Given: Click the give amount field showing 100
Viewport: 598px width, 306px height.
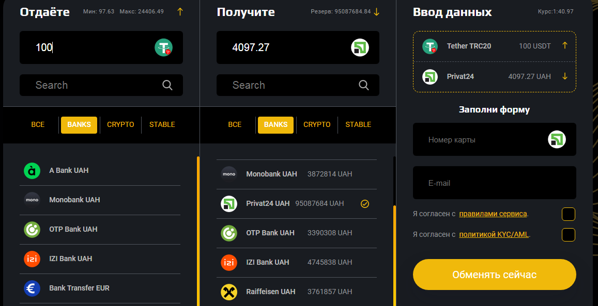Looking at the screenshot, I should click(101, 47).
